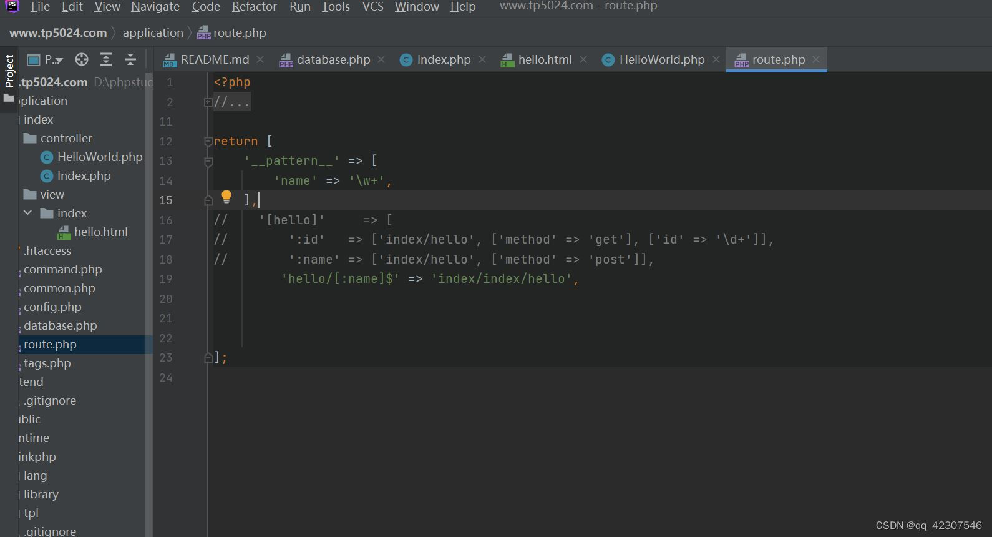Select command.php in project tree
This screenshot has width=992, height=537.
click(62, 269)
